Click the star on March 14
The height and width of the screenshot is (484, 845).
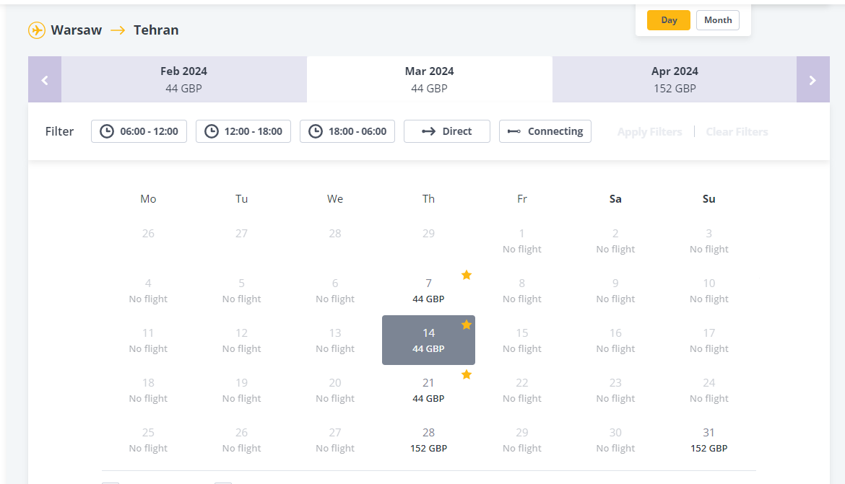tap(467, 325)
